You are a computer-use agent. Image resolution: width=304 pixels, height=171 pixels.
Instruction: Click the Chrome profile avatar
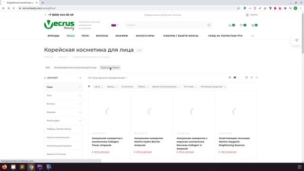coord(295,9)
